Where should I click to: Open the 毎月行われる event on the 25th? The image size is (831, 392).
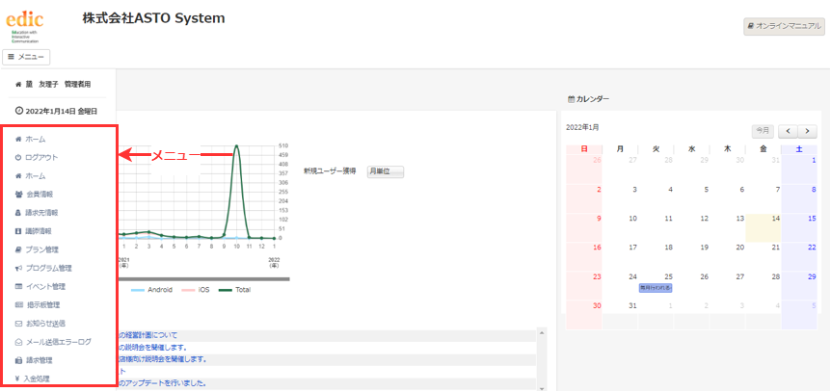pyautogui.click(x=656, y=288)
